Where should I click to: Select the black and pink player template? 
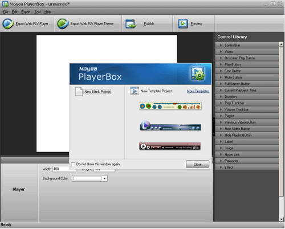(170, 146)
